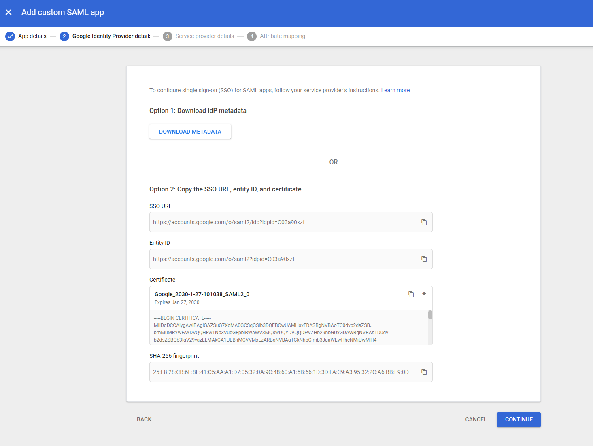Viewport: 593px width, 446px height.
Task: Copy the Entity ID value
Action: [x=424, y=259]
